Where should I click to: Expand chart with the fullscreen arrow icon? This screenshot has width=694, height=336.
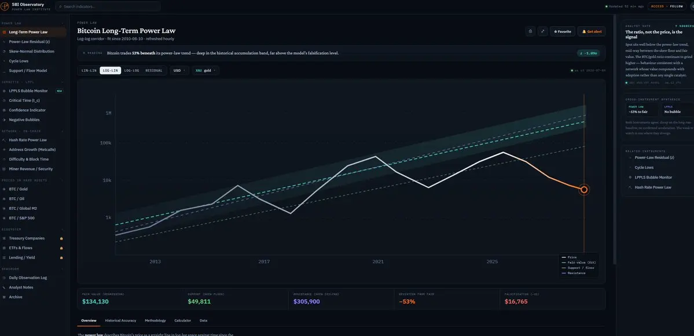pos(542,31)
